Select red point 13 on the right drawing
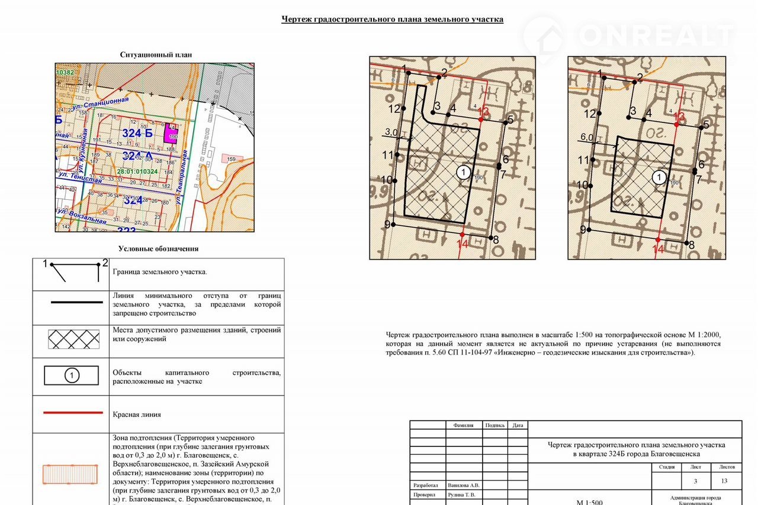Screen dimensions: 758x505 (x=676, y=124)
